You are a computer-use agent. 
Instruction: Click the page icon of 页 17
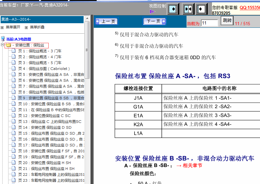(14, 145)
